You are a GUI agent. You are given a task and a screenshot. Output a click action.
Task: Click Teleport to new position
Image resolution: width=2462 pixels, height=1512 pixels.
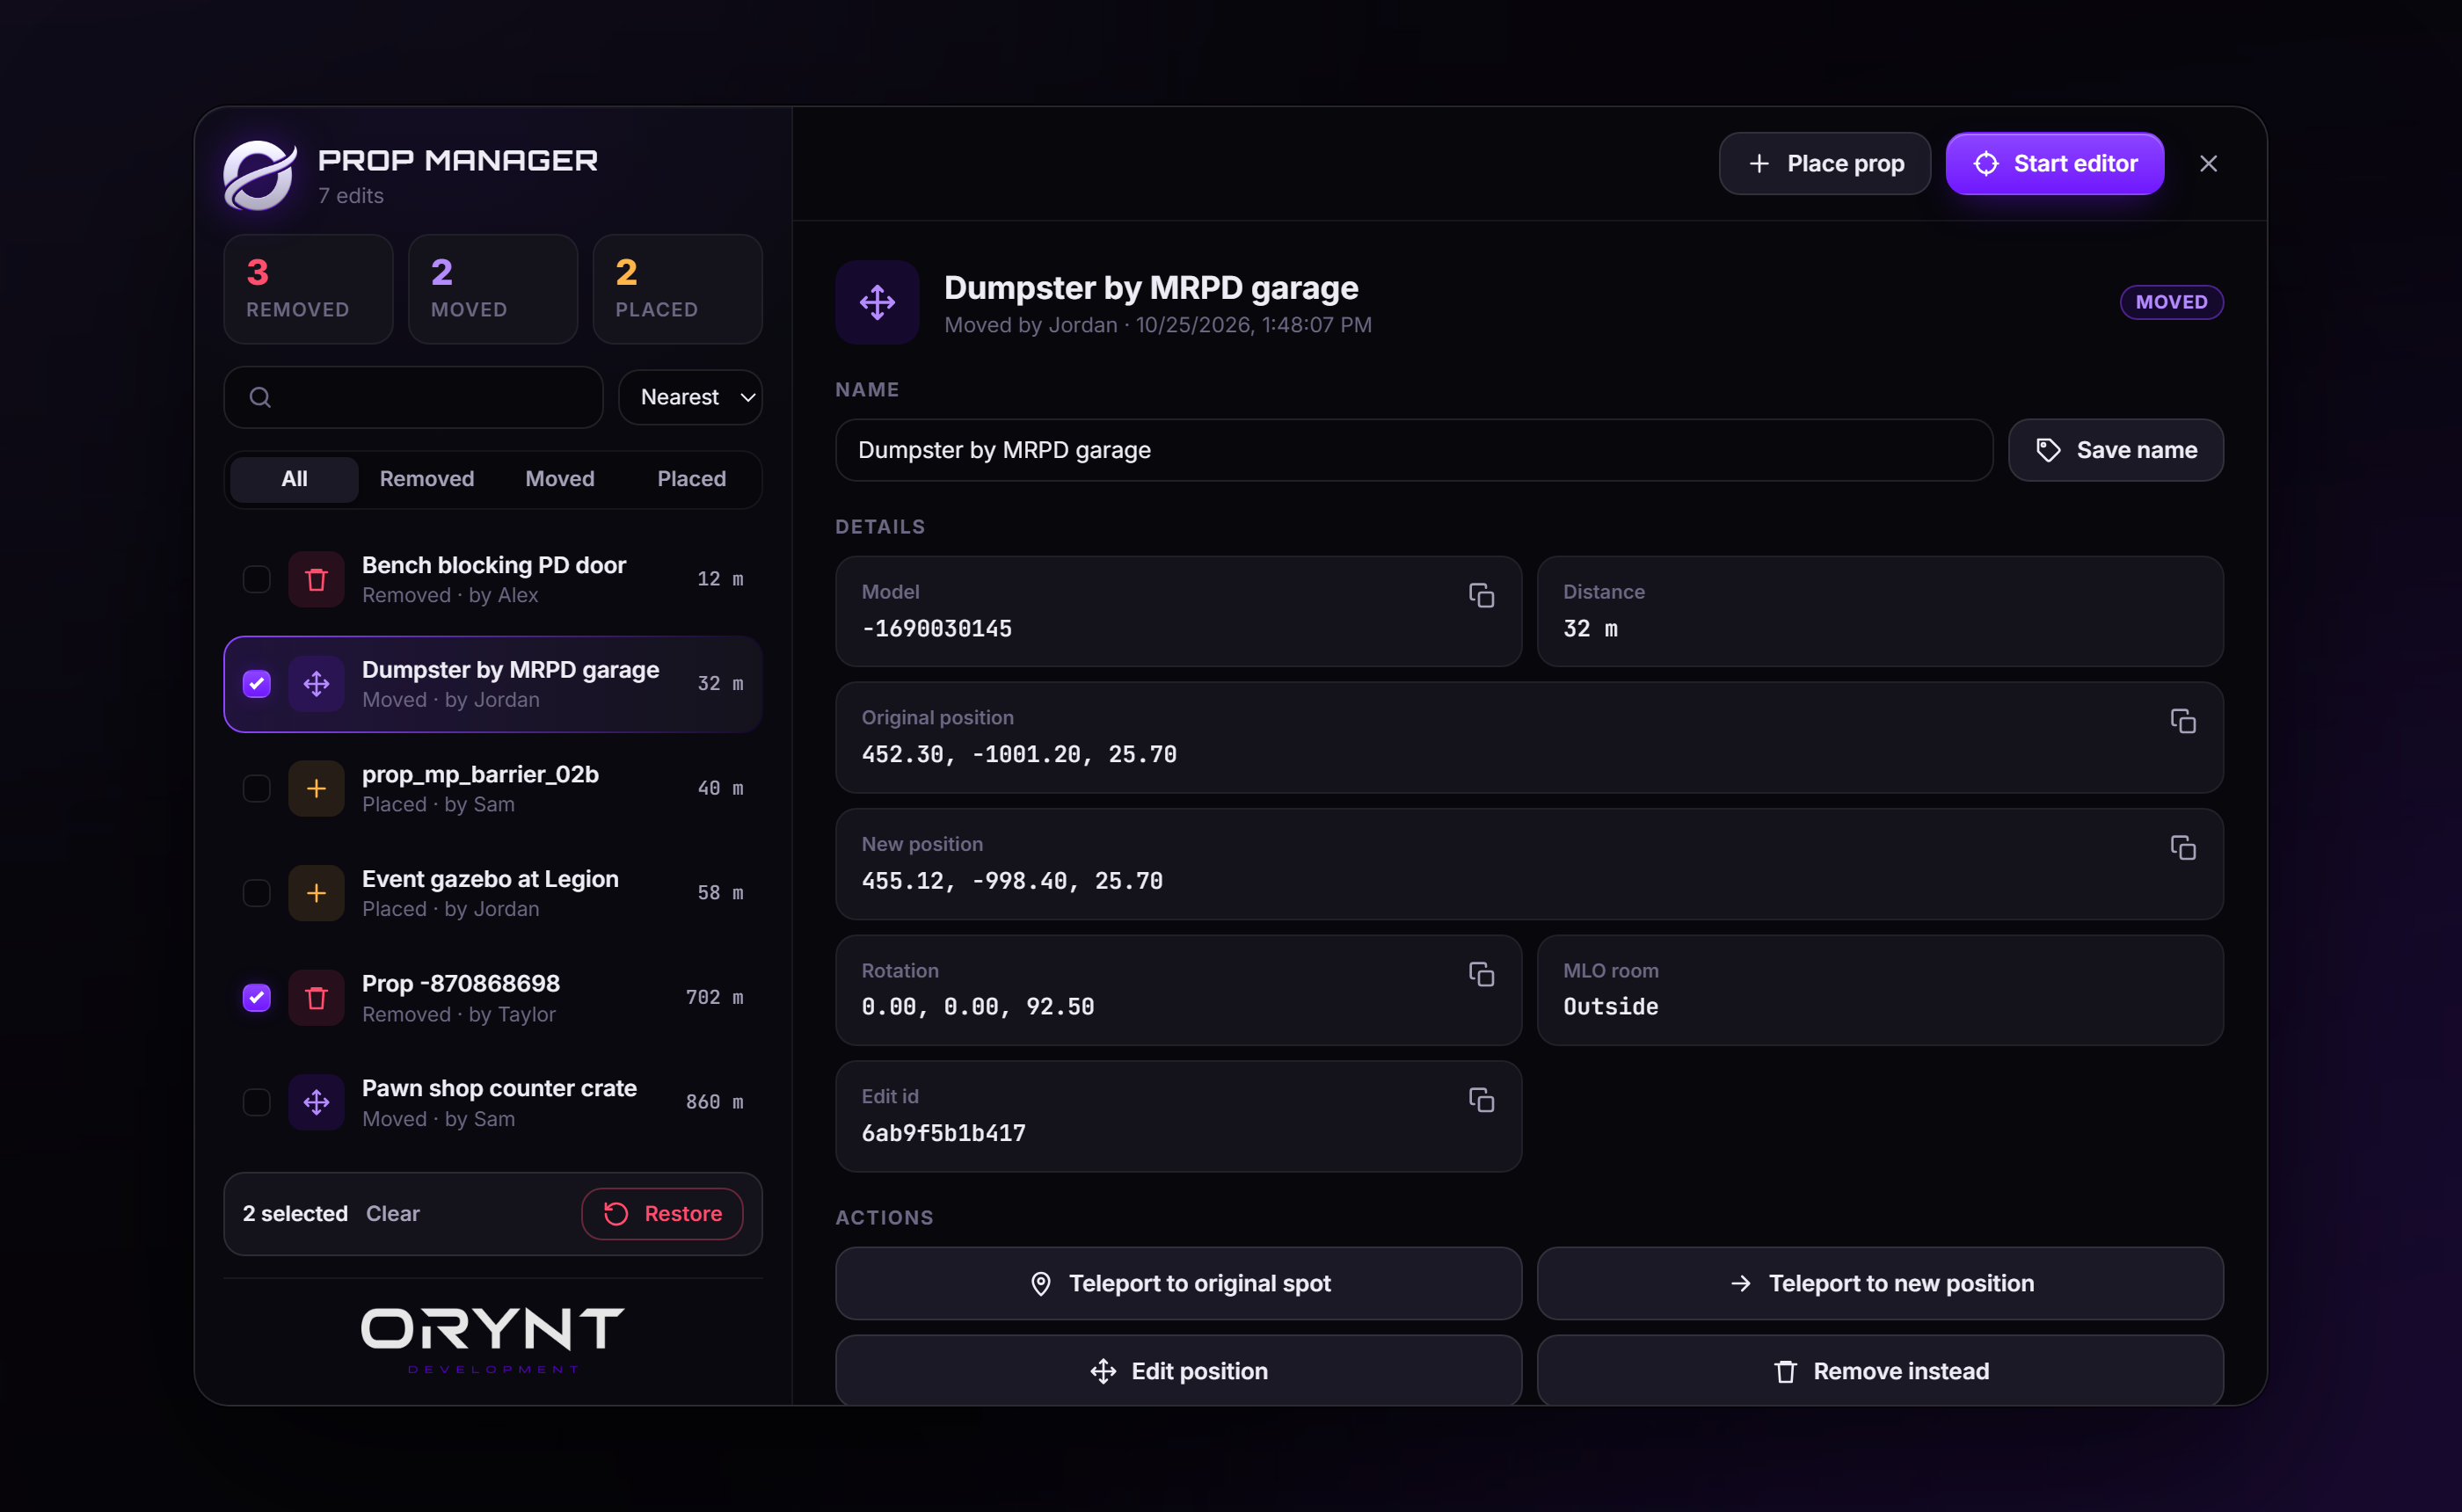click(x=1881, y=1284)
